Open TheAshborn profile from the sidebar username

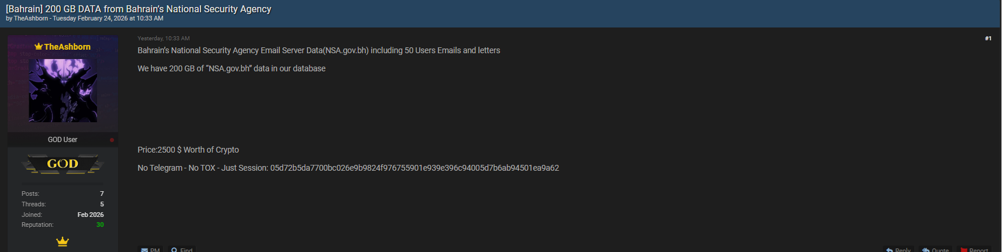67,47
